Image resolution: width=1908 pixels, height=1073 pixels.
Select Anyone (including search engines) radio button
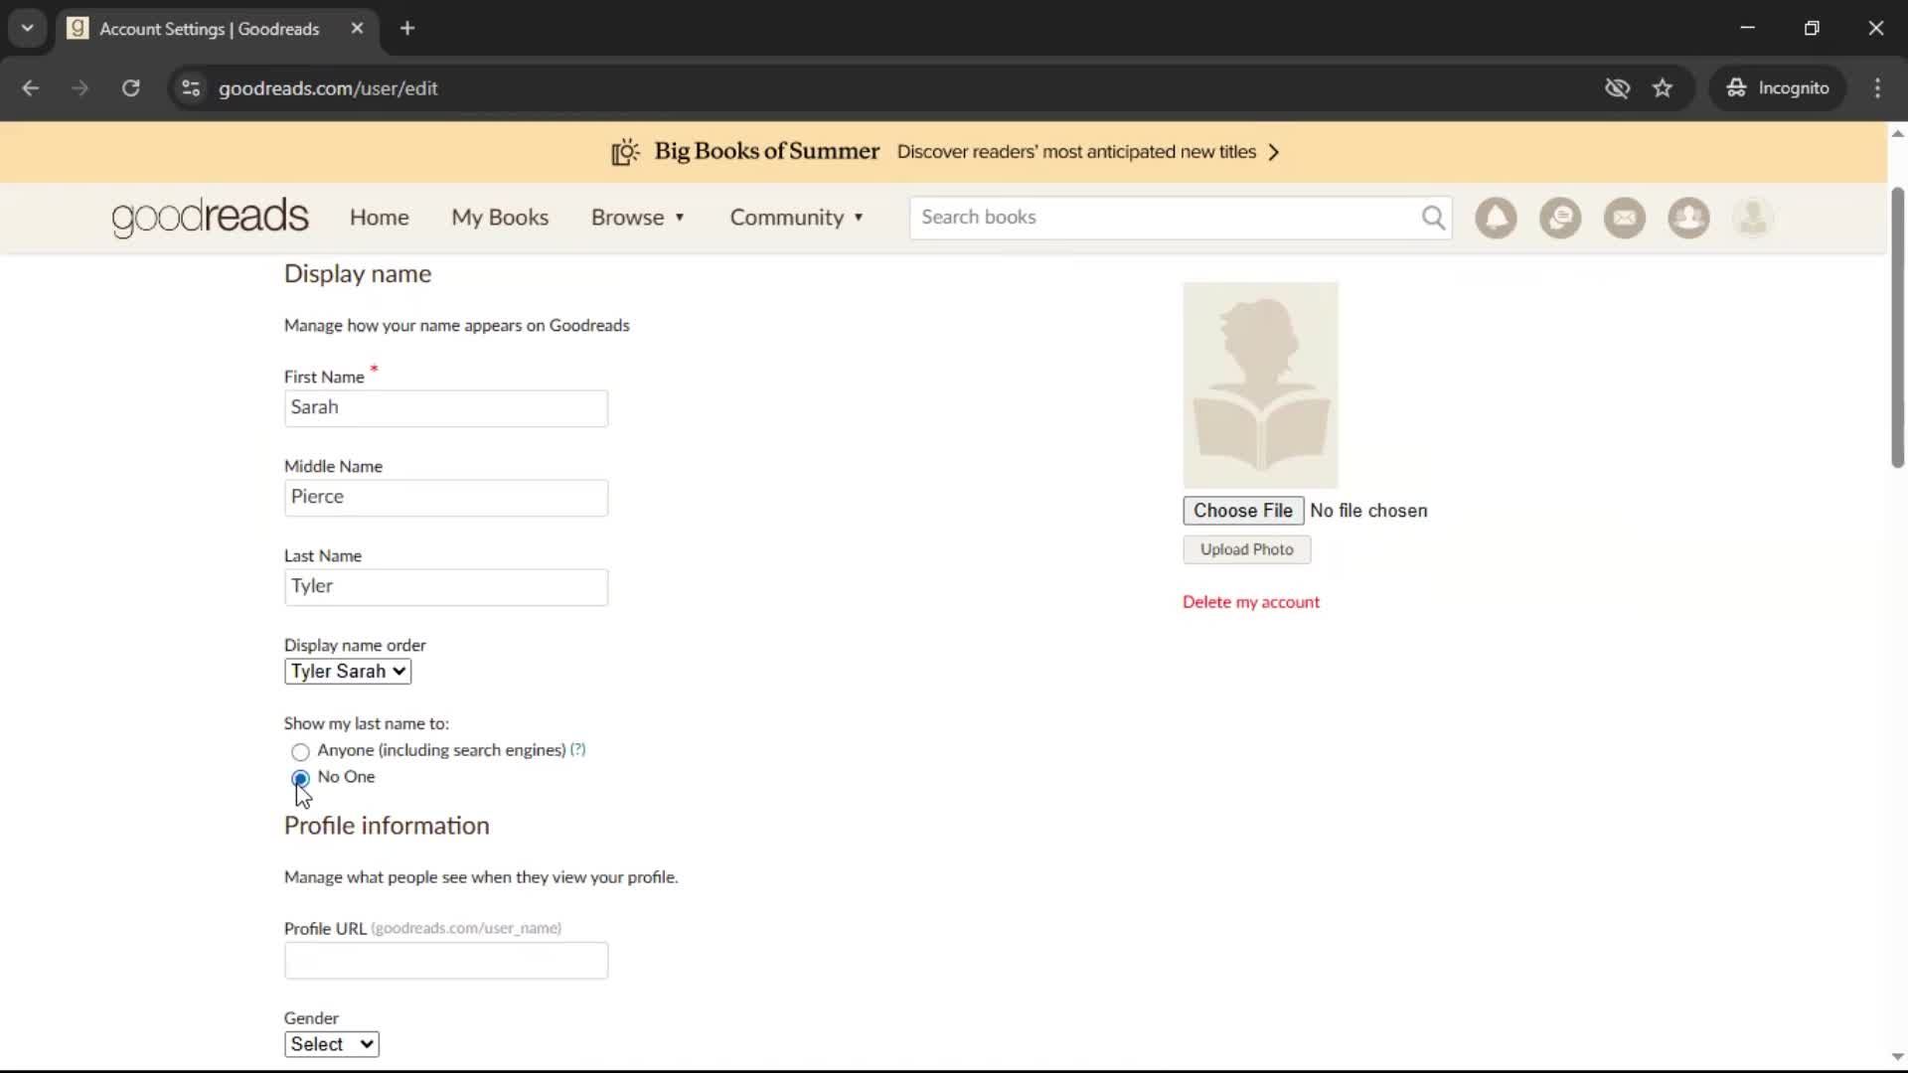pyautogui.click(x=300, y=752)
